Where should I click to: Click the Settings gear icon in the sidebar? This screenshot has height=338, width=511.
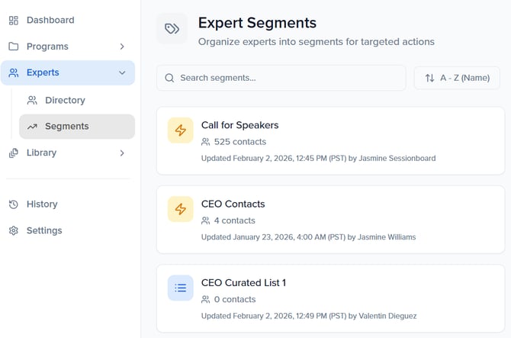click(x=14, y=230)
